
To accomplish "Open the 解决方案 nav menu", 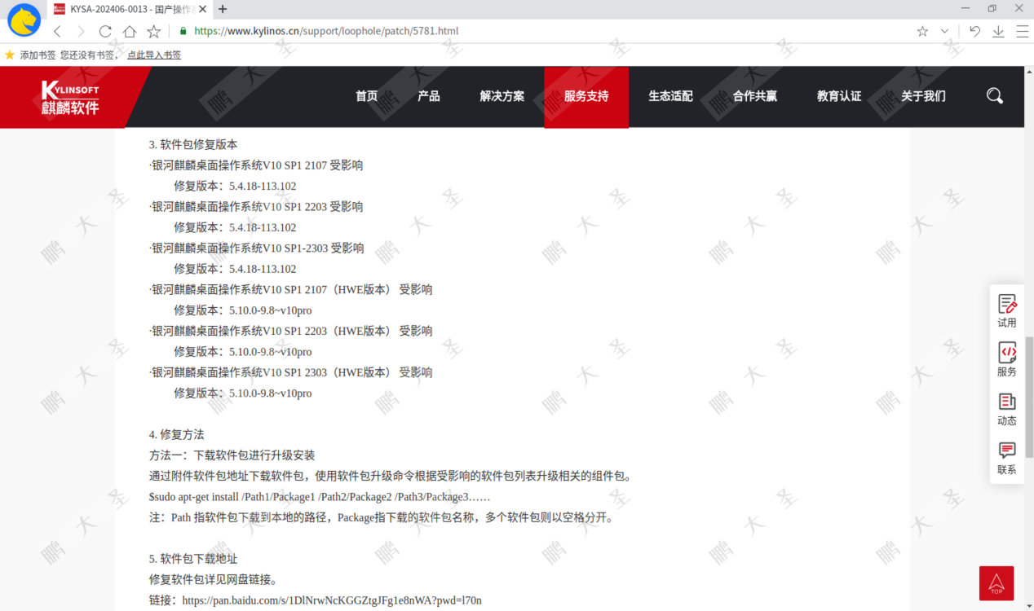I will (502, 96).
